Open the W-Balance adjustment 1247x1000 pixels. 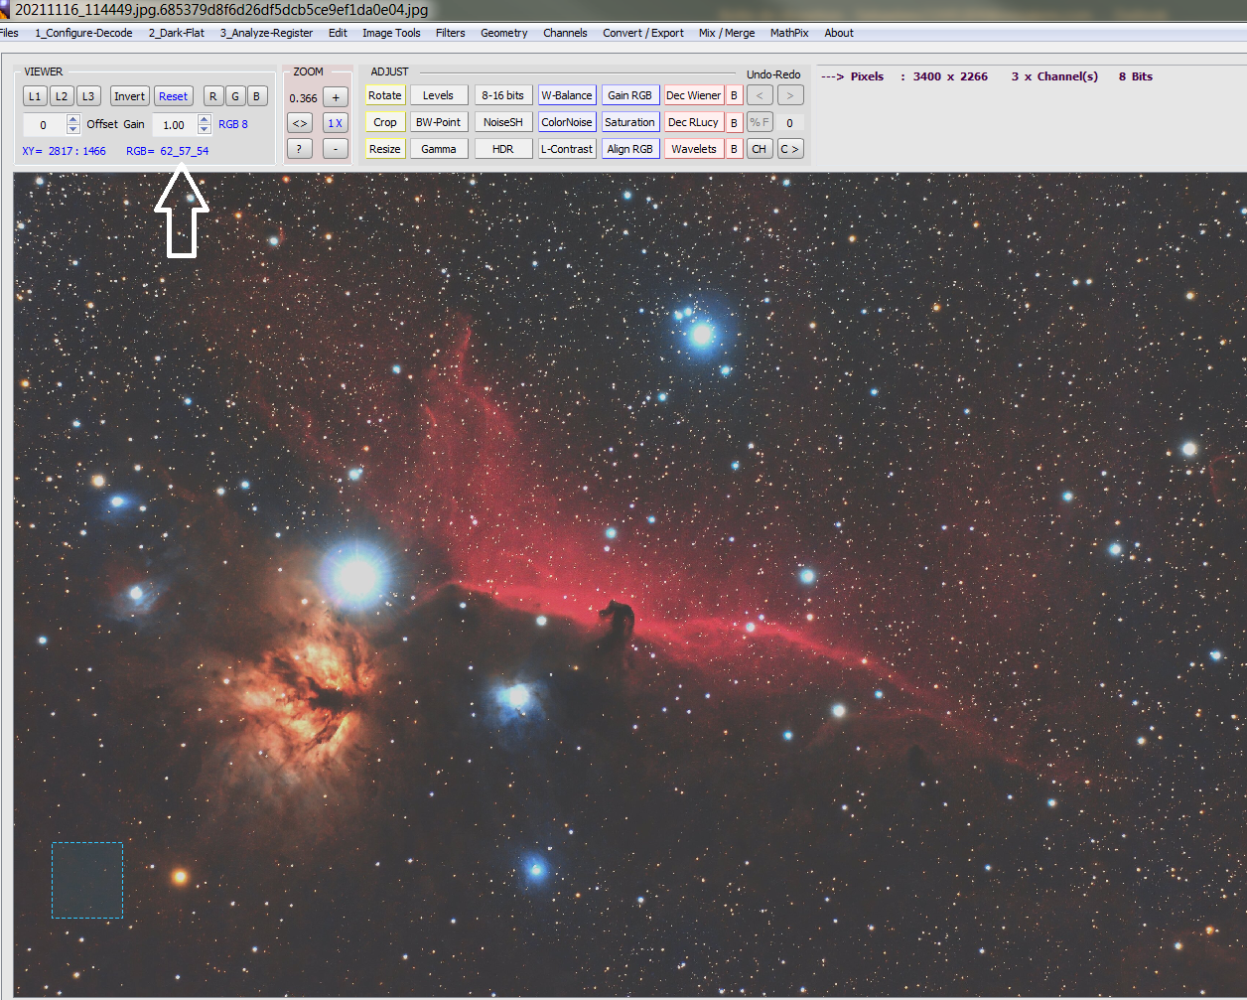tap(567, 95)
